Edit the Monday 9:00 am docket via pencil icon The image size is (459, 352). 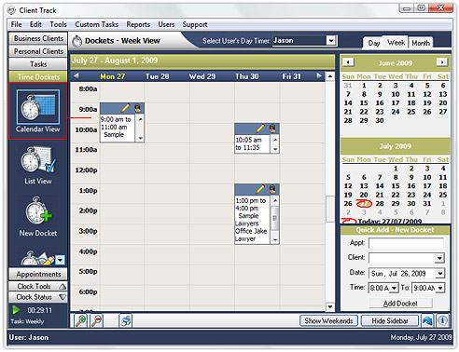[x=126, y=108]
